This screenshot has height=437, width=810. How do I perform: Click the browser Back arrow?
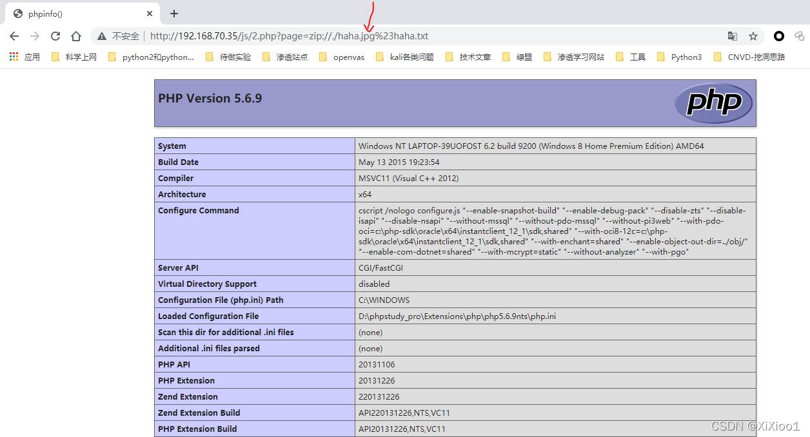[14, 36]
